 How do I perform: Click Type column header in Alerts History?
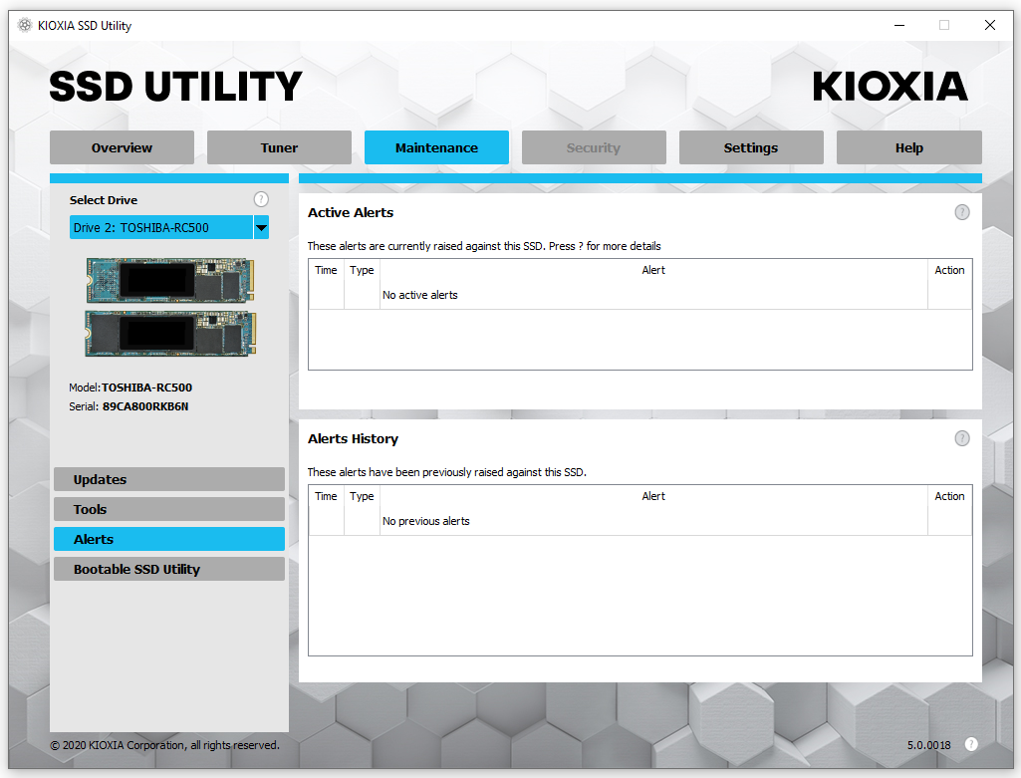(362, 496)
